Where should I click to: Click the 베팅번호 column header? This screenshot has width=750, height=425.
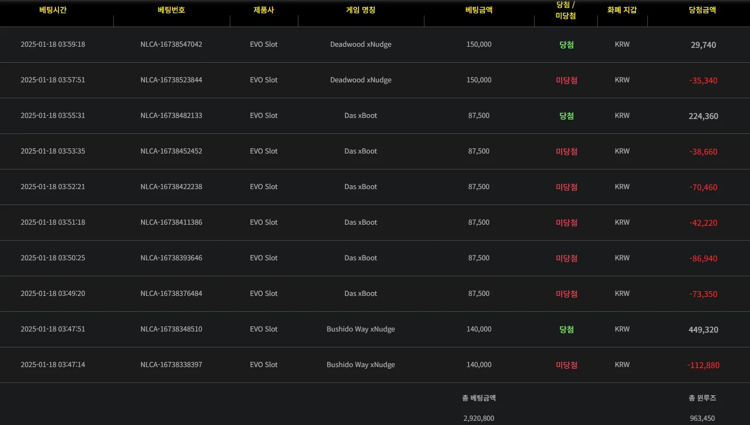(x=171, y=10)
